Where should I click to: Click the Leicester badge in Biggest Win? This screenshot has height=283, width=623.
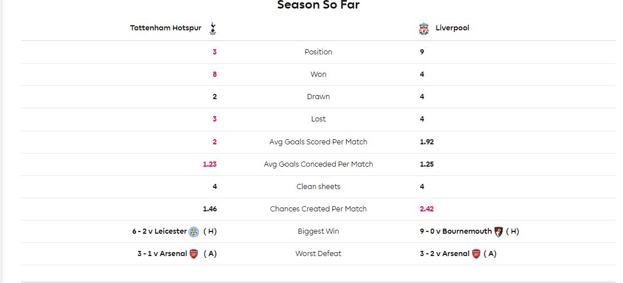point(194,231)
